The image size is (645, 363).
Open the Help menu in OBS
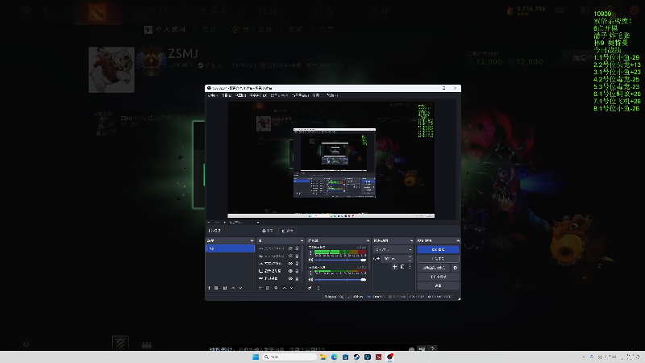point(332,95)
